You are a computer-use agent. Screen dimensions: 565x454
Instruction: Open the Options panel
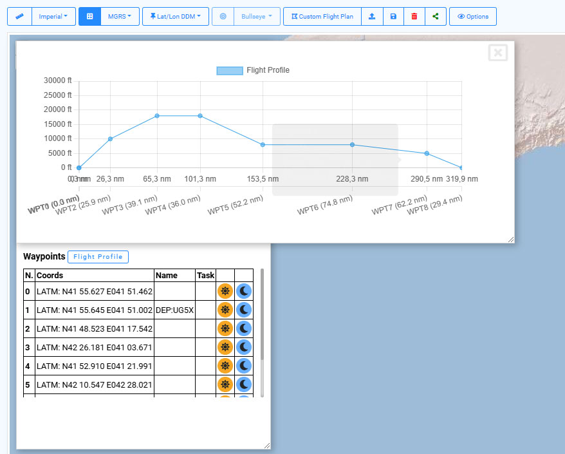coord(473,16)
